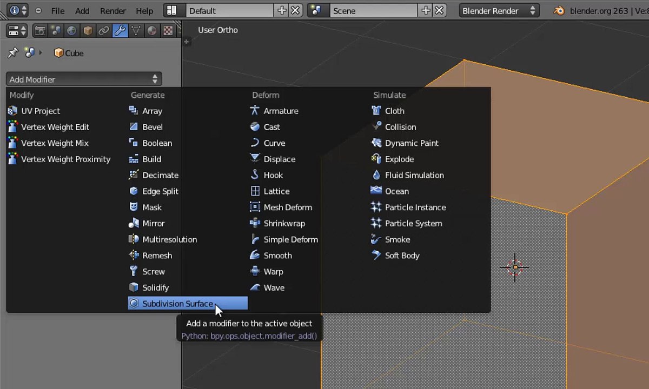Open the Render menu
The height and width of the screenshot is (389, 649).
(x=113, y=11)
